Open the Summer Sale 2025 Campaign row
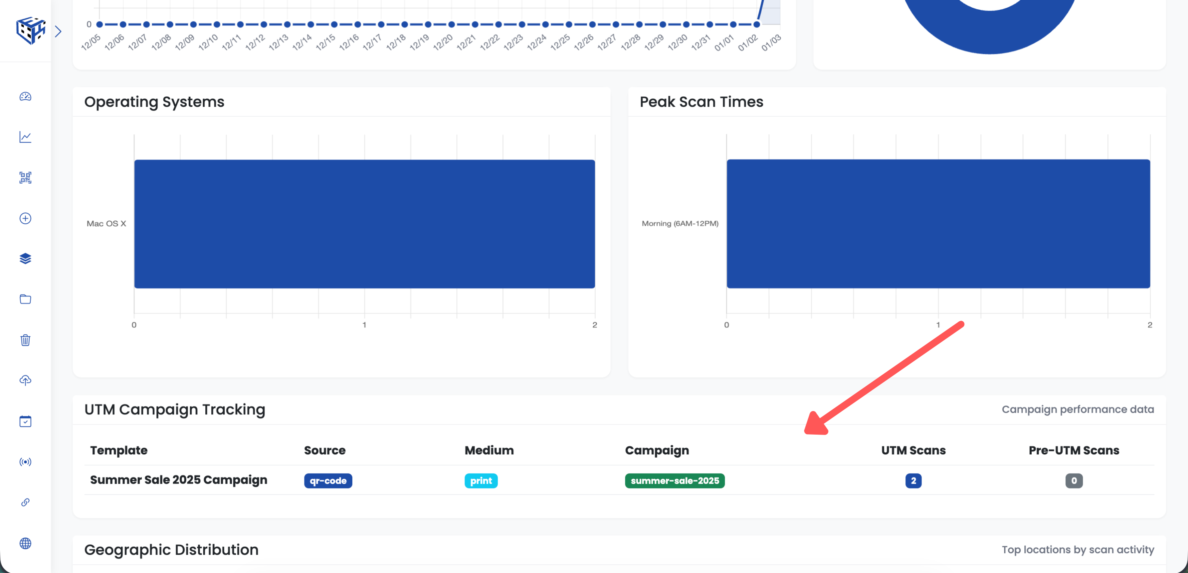Screen dimensions: 1188x573 (179, 480)
